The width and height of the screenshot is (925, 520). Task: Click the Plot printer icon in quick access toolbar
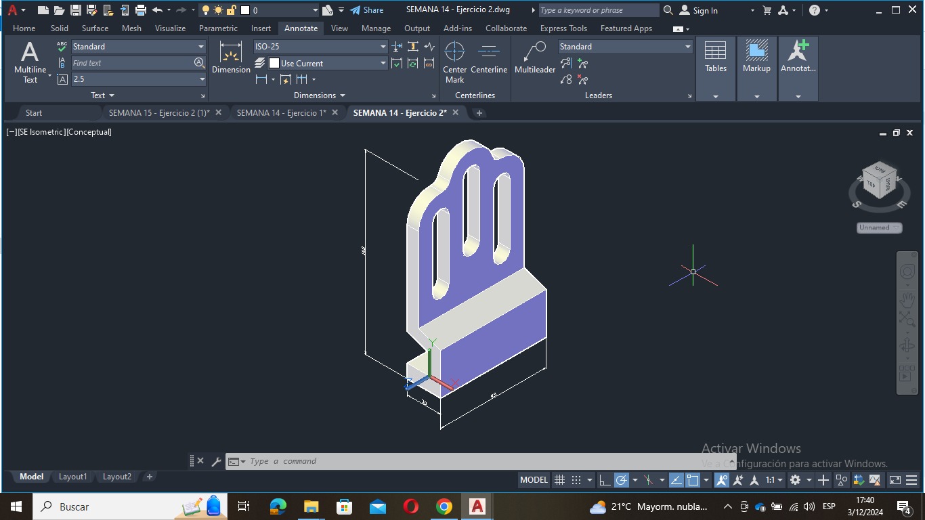(x=141, y=10)
